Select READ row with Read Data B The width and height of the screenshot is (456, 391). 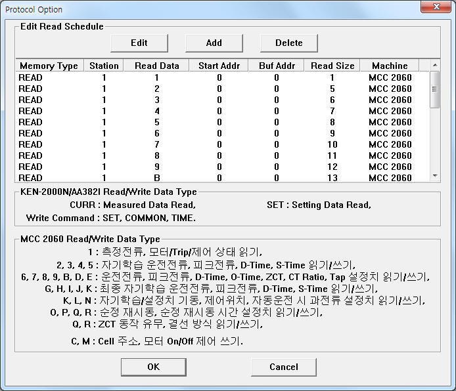point(223,177)
